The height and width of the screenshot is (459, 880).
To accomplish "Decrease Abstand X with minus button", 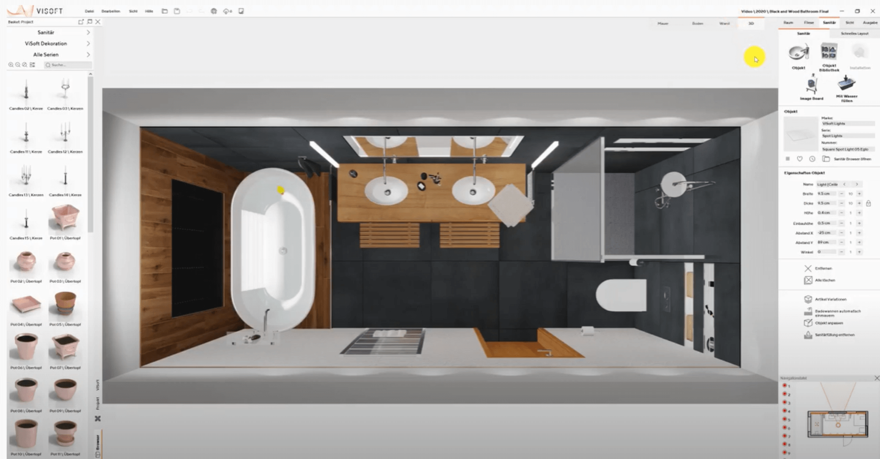I will [841, 233].
